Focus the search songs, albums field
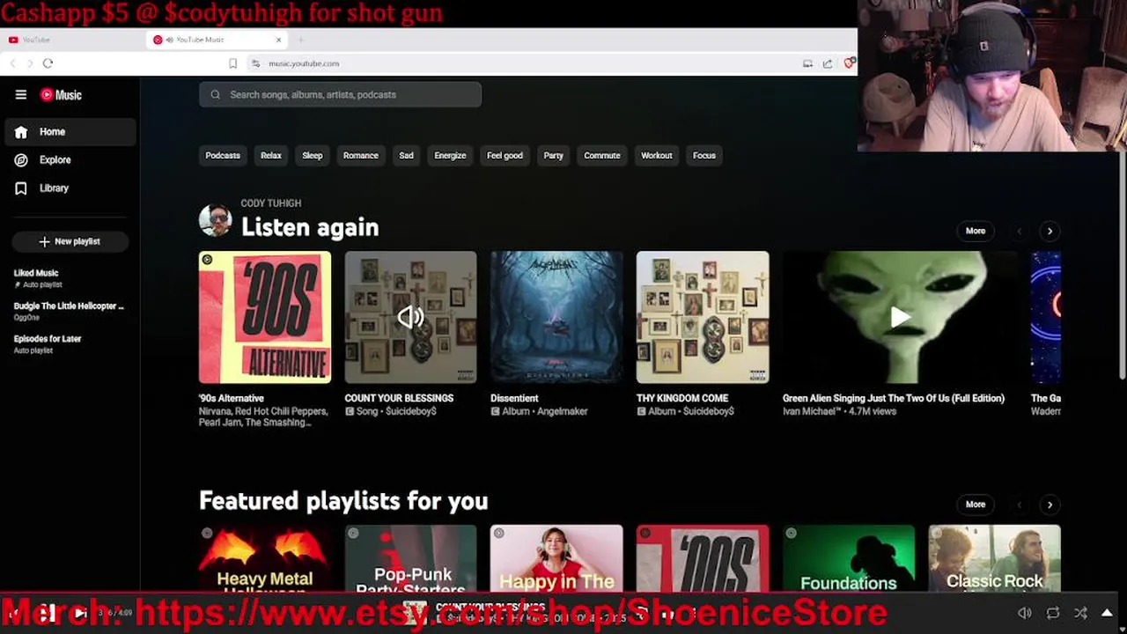 (340, 94)
